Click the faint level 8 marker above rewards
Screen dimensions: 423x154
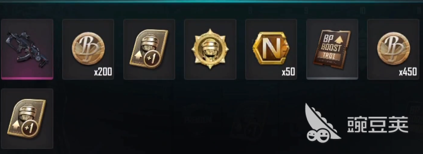pyautogui.click(x=250, y=11)
